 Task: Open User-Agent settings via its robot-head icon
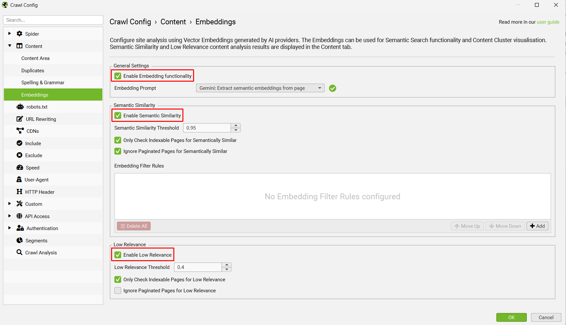[20, 180]
